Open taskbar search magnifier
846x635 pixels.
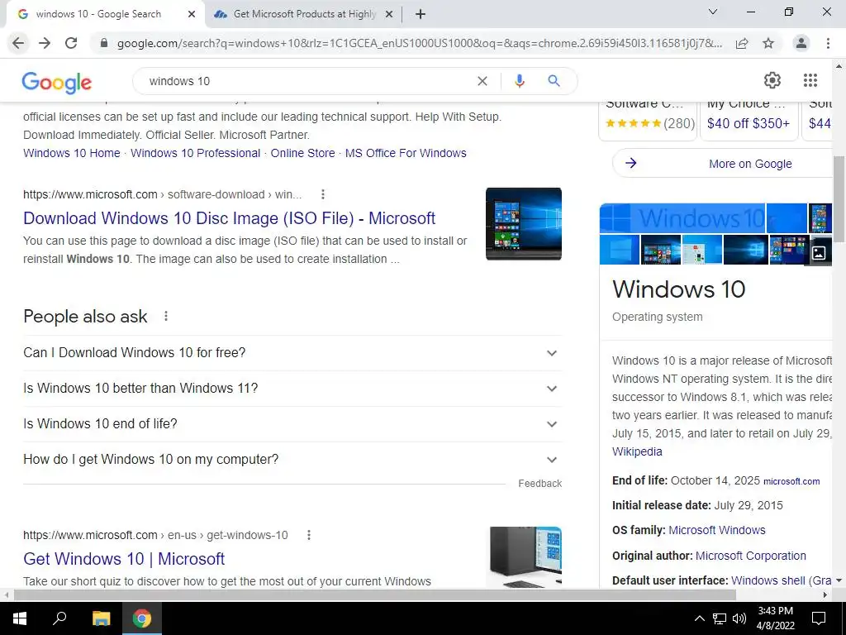pyautogui.click(x=59, y=618)
